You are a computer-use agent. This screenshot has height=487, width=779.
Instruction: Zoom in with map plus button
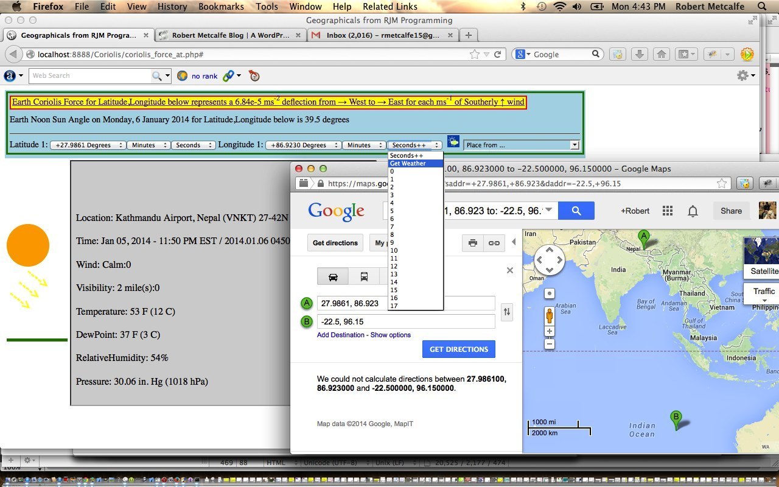(550, 332)
